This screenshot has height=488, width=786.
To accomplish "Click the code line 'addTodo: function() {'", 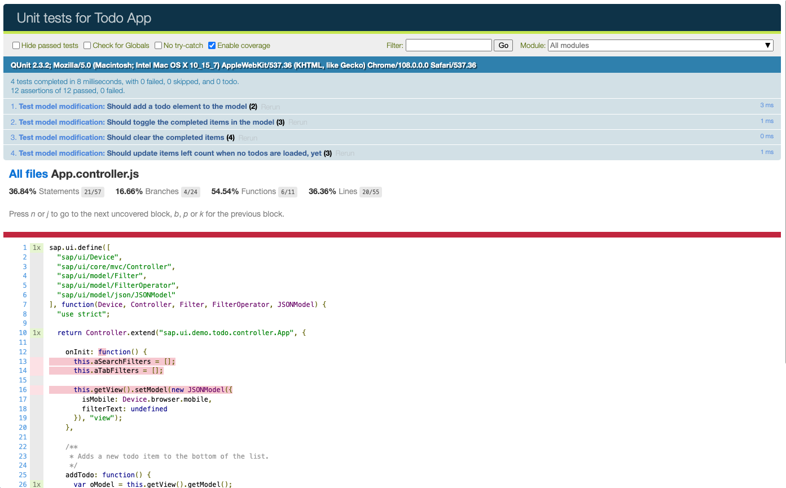I will (x=108, y=475).
